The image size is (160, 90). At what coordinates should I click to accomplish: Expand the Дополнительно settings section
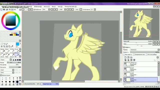coord(1,75)
